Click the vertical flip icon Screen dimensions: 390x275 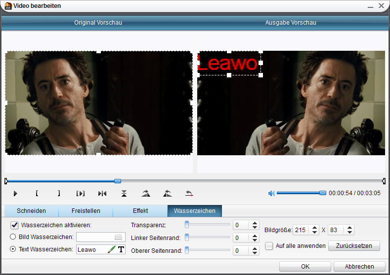click(124, 193)
